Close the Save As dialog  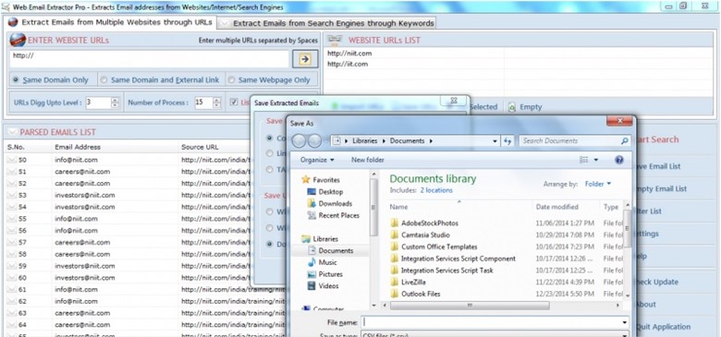pos(619,121)
